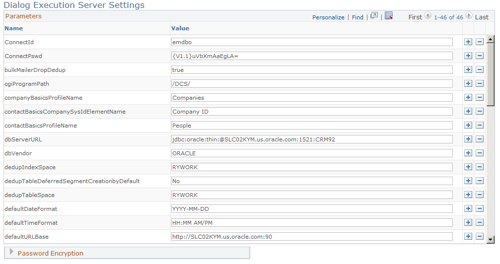Edit the dedupIndexSpace value field
Screen dimensions: 500x264
(312, 167)
